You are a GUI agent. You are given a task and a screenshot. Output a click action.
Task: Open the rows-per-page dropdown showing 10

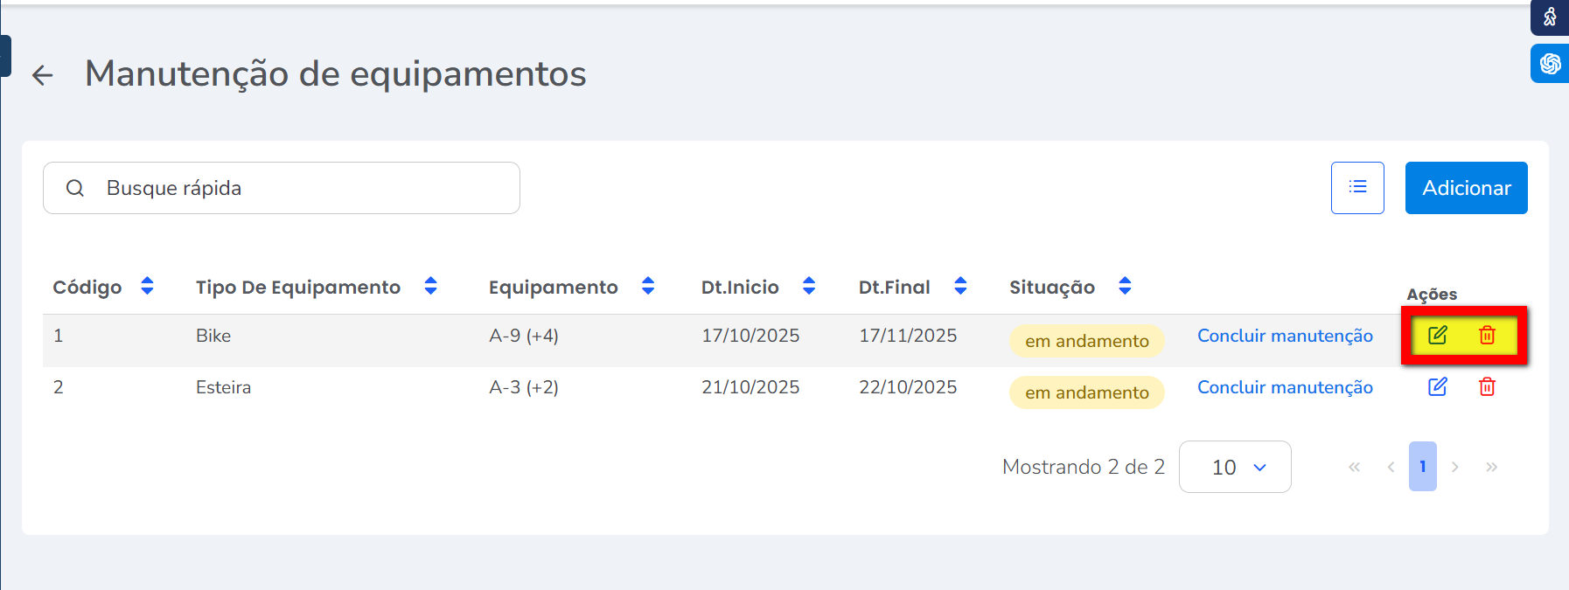coord(1235,467)
